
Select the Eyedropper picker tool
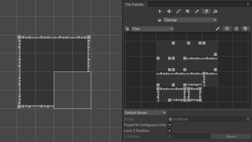click(x=197, y=11)
